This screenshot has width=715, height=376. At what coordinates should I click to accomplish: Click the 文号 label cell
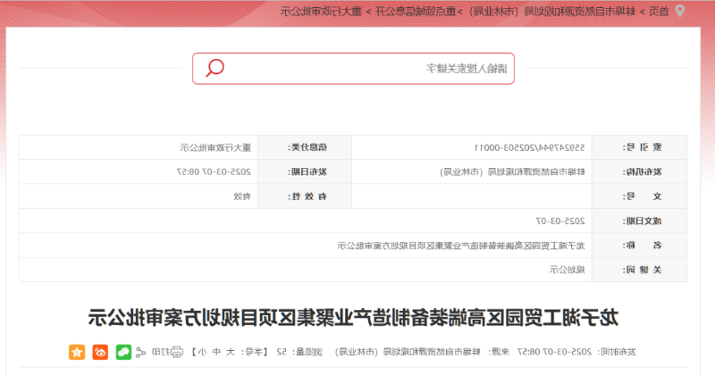point(639,196)
